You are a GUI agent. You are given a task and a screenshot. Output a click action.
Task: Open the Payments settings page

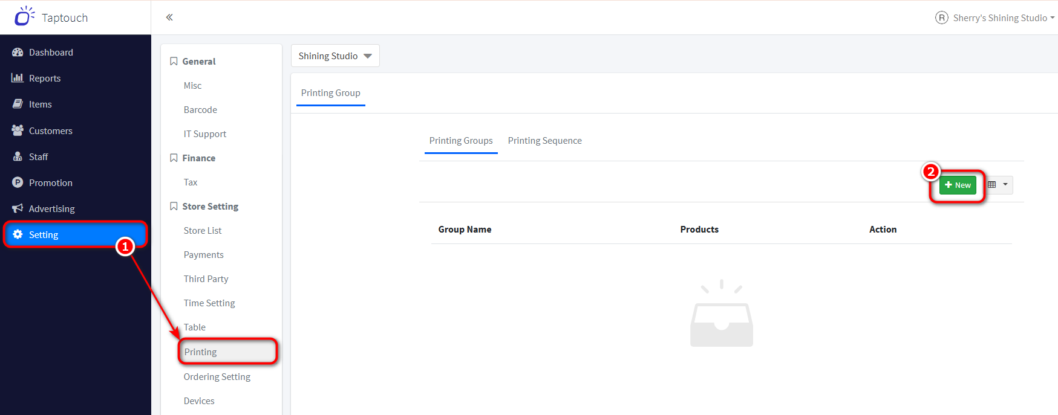[x=203, y=255]
